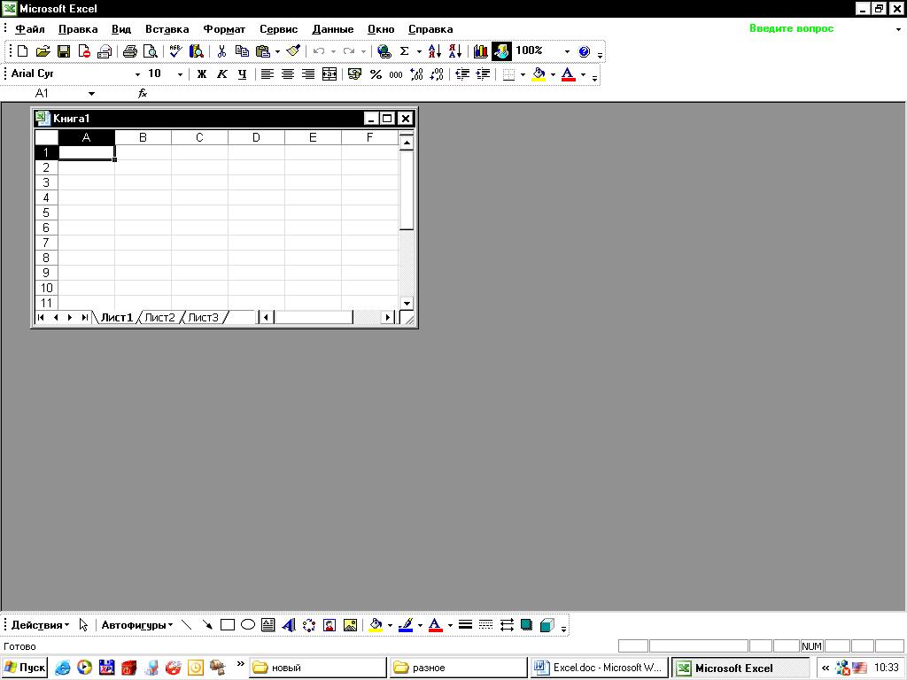Merge and center cells icon
This screenshot has height=680, width=907.
(x=329, y=74)
